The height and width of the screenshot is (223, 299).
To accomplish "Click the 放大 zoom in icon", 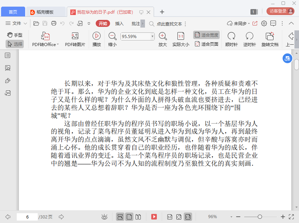I will tap(163, 39).
